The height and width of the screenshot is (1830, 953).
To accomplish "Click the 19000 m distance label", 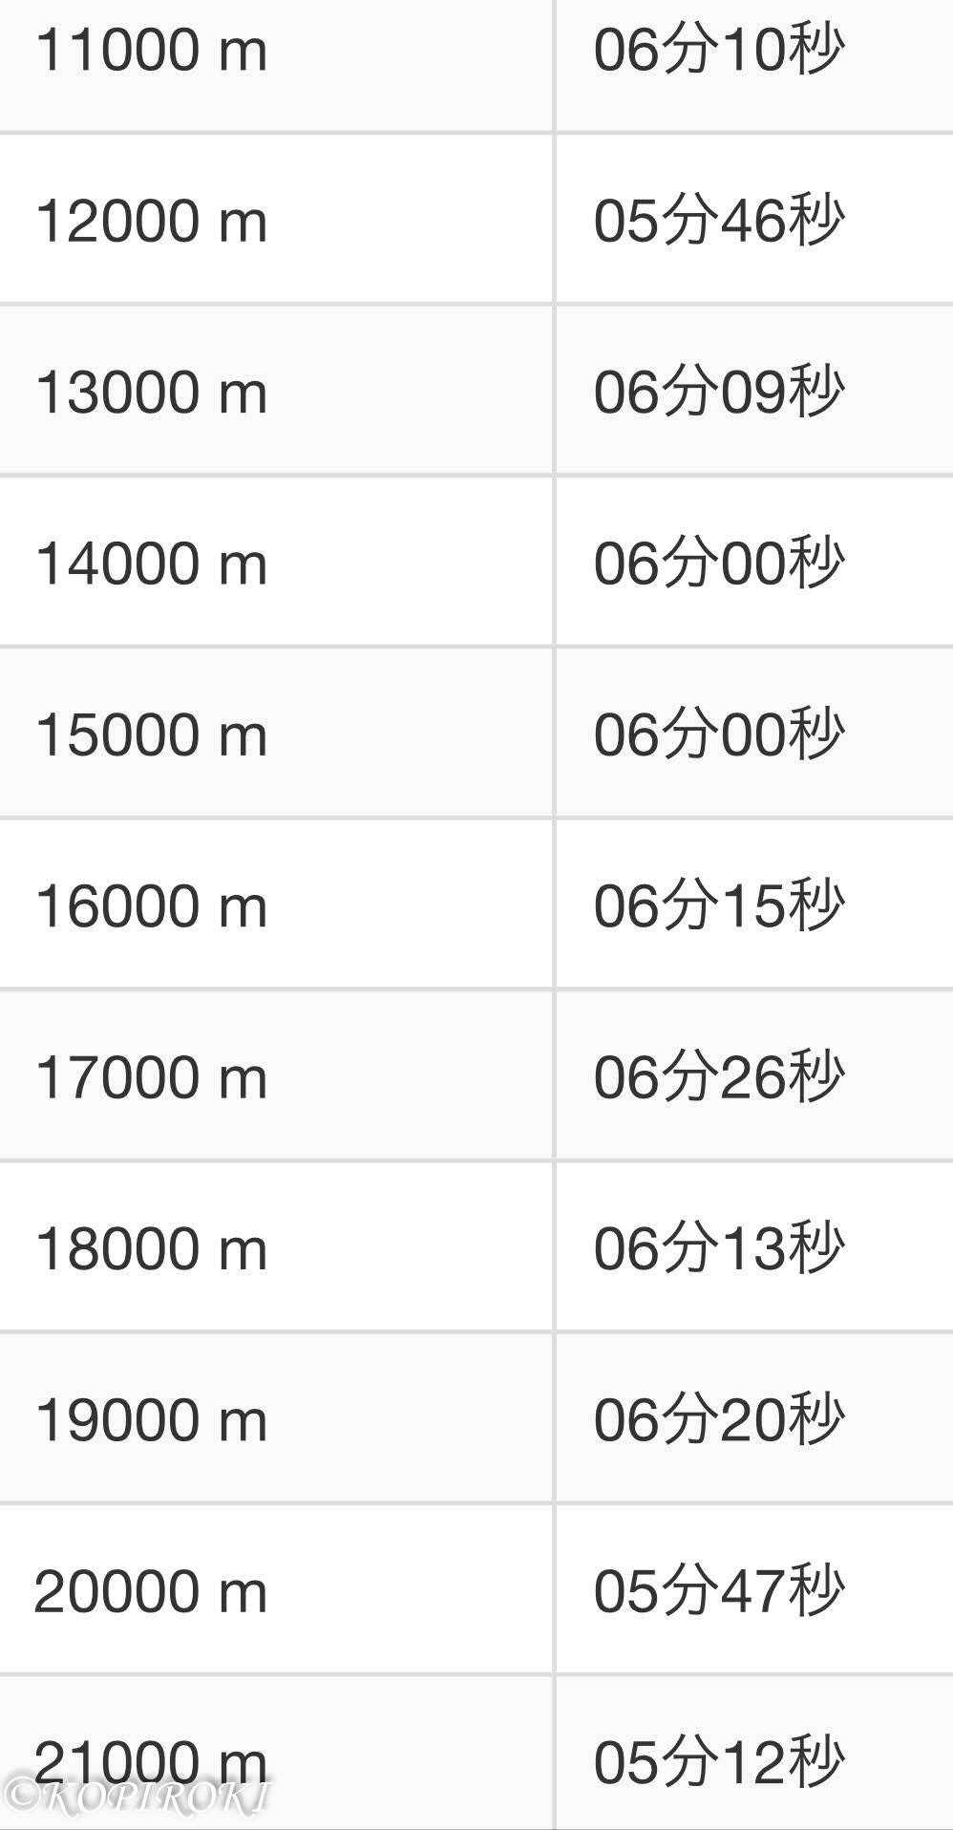I will (151, 1419).
